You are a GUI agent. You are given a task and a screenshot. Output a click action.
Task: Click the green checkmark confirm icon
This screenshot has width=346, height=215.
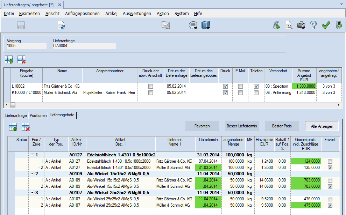pos(326,25)
